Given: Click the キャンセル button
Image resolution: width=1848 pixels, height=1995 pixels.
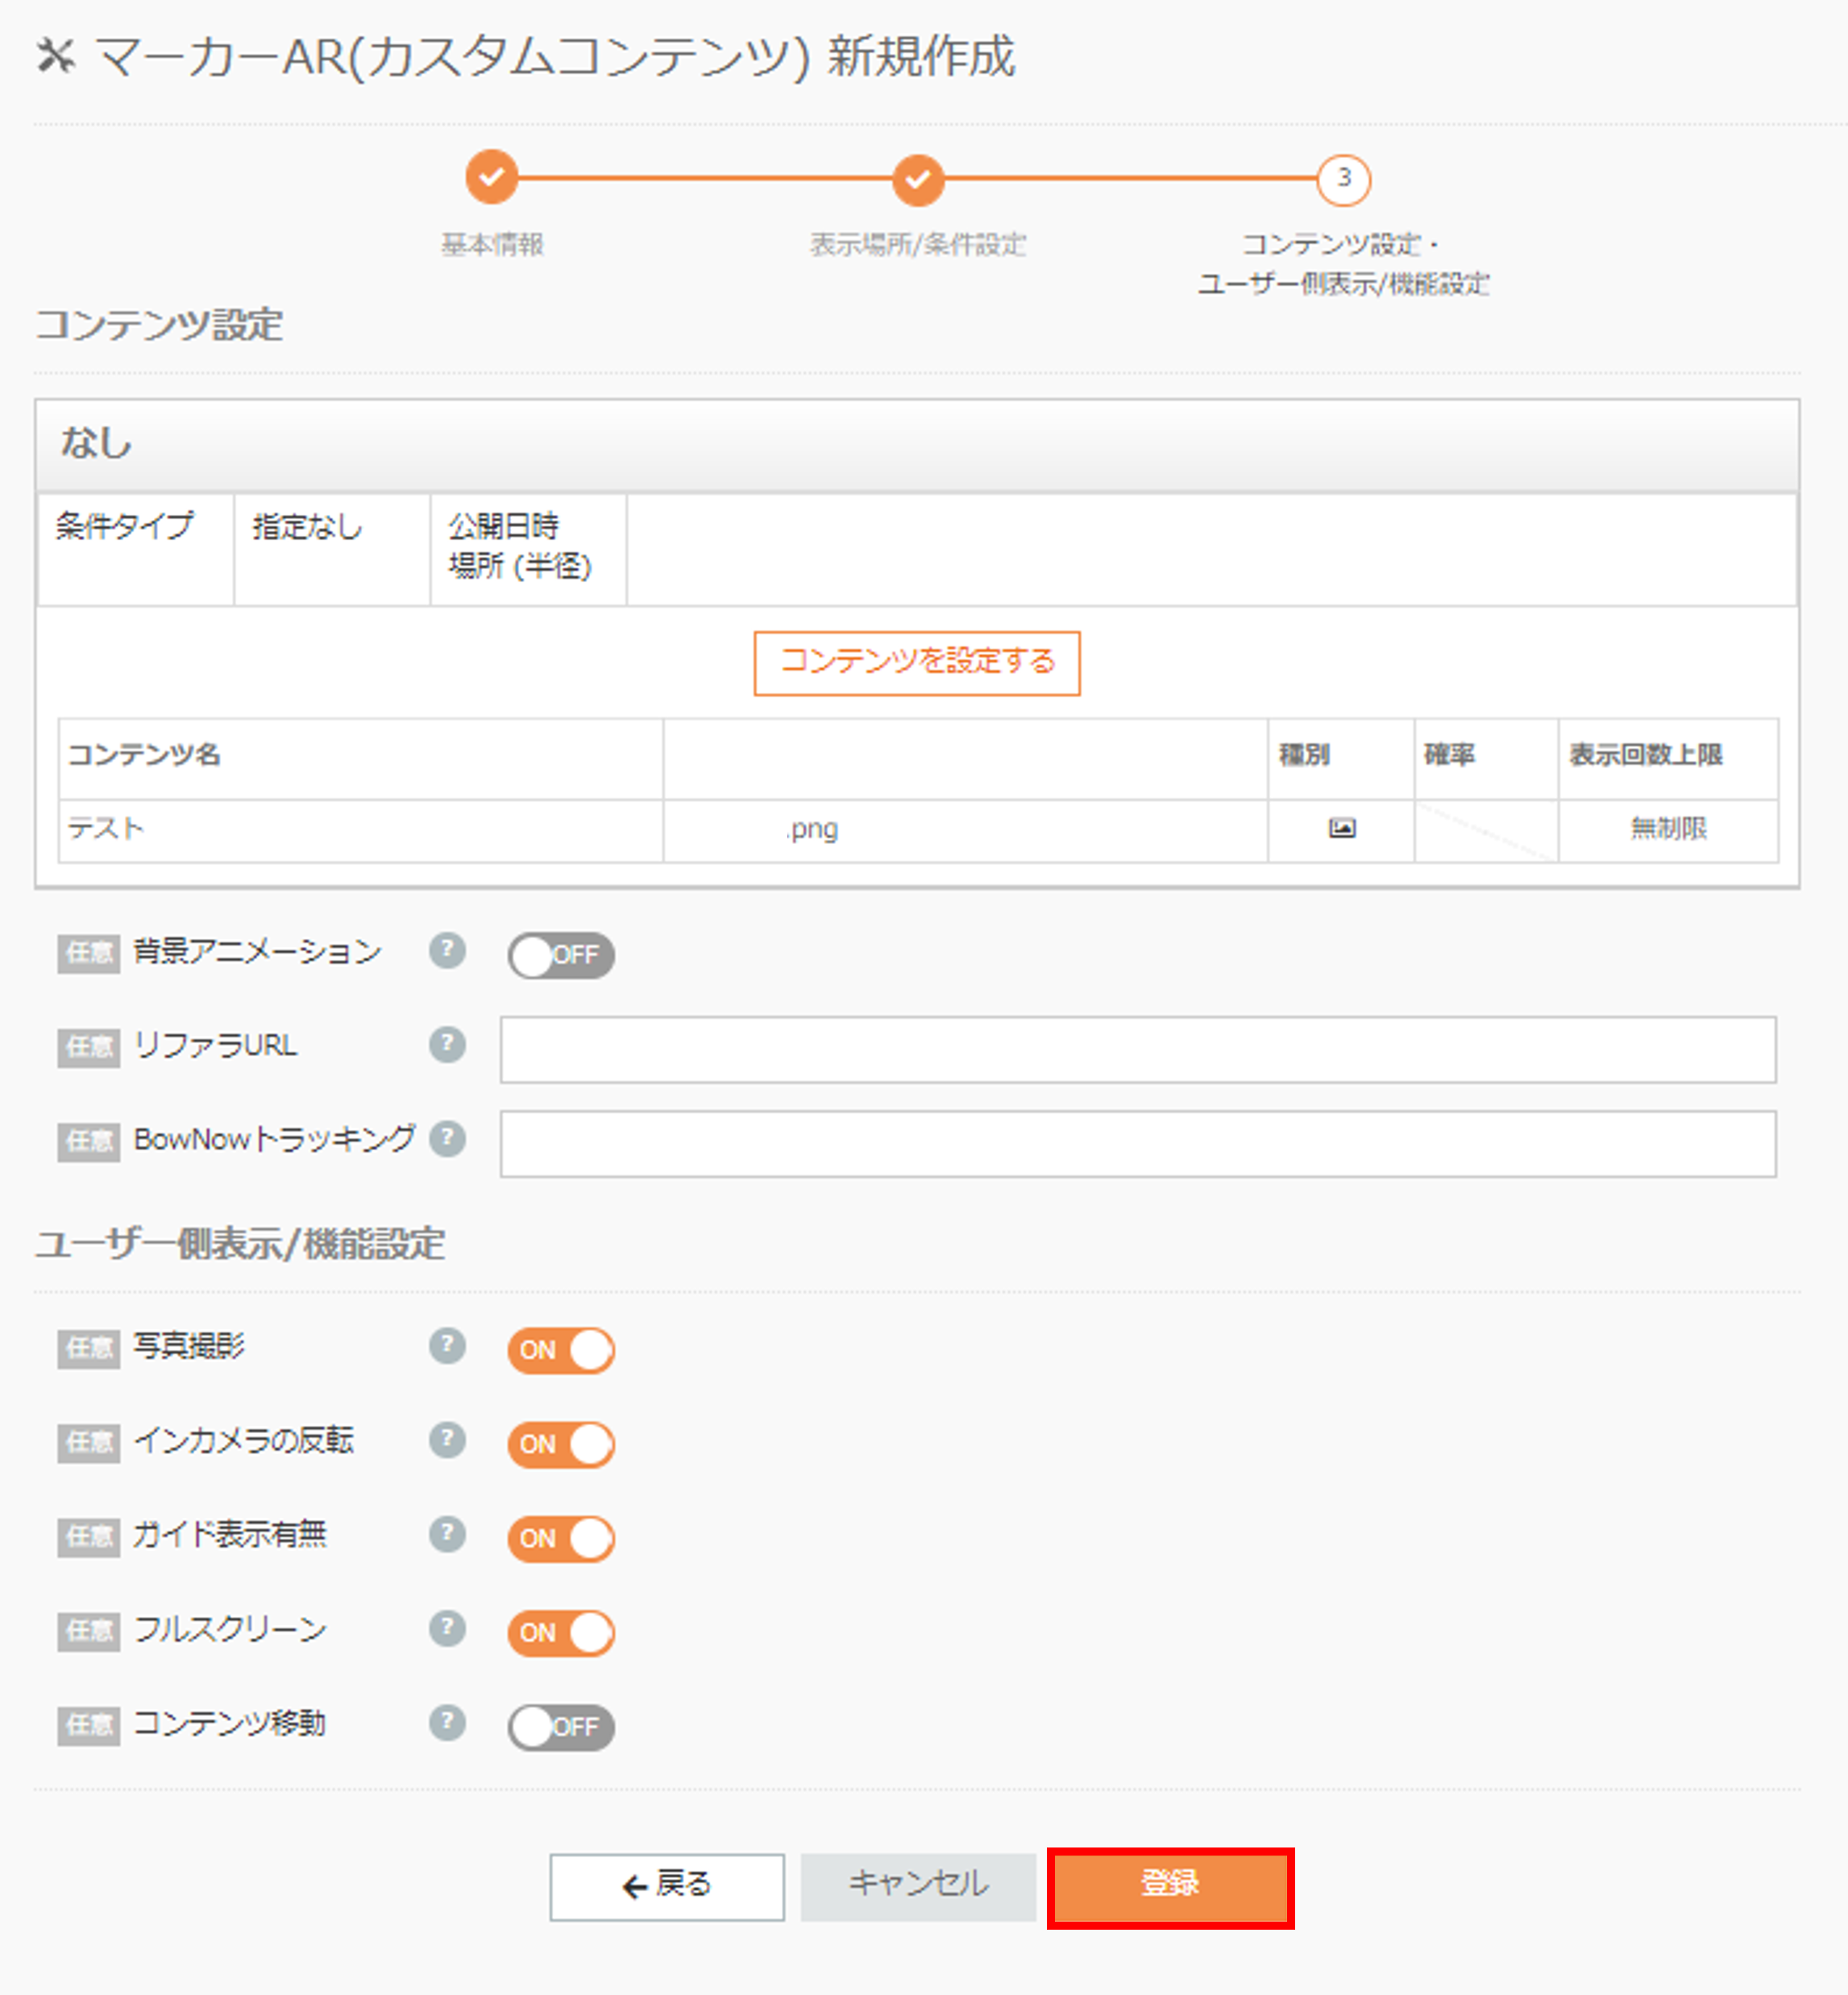Looking at the screenshot, I should pos(918,1887).
